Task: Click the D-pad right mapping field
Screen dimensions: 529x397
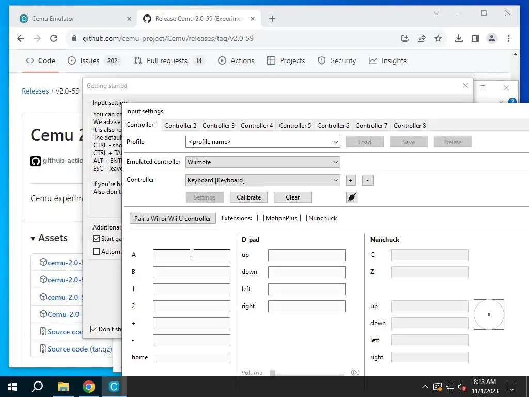Action: click(307, 306)
